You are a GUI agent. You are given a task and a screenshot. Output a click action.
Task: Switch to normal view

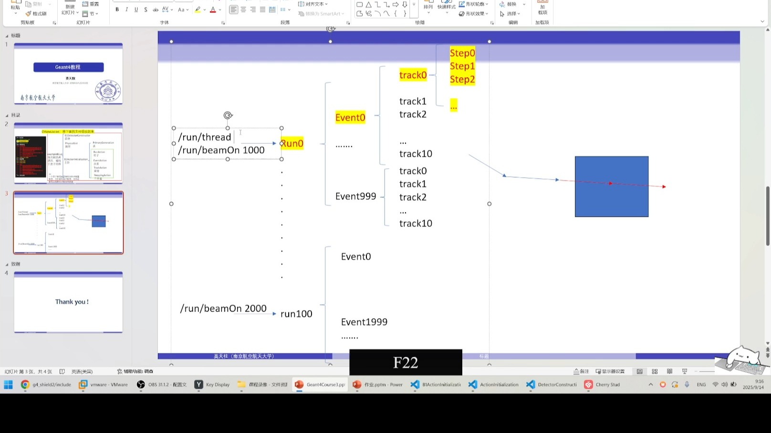pos(640,372)
